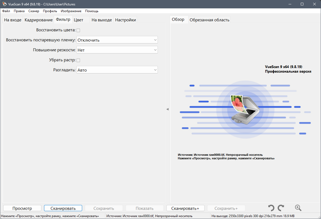The image size is (321, 219).
Task: Open the Сканер menu
Action: pyautogui.click(x=34, y=11)
